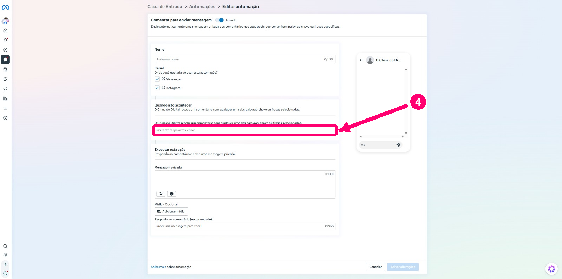Screen dimensions: 562x279
Task: Insert emoji in private message box
Action: (x=171, y=194)
